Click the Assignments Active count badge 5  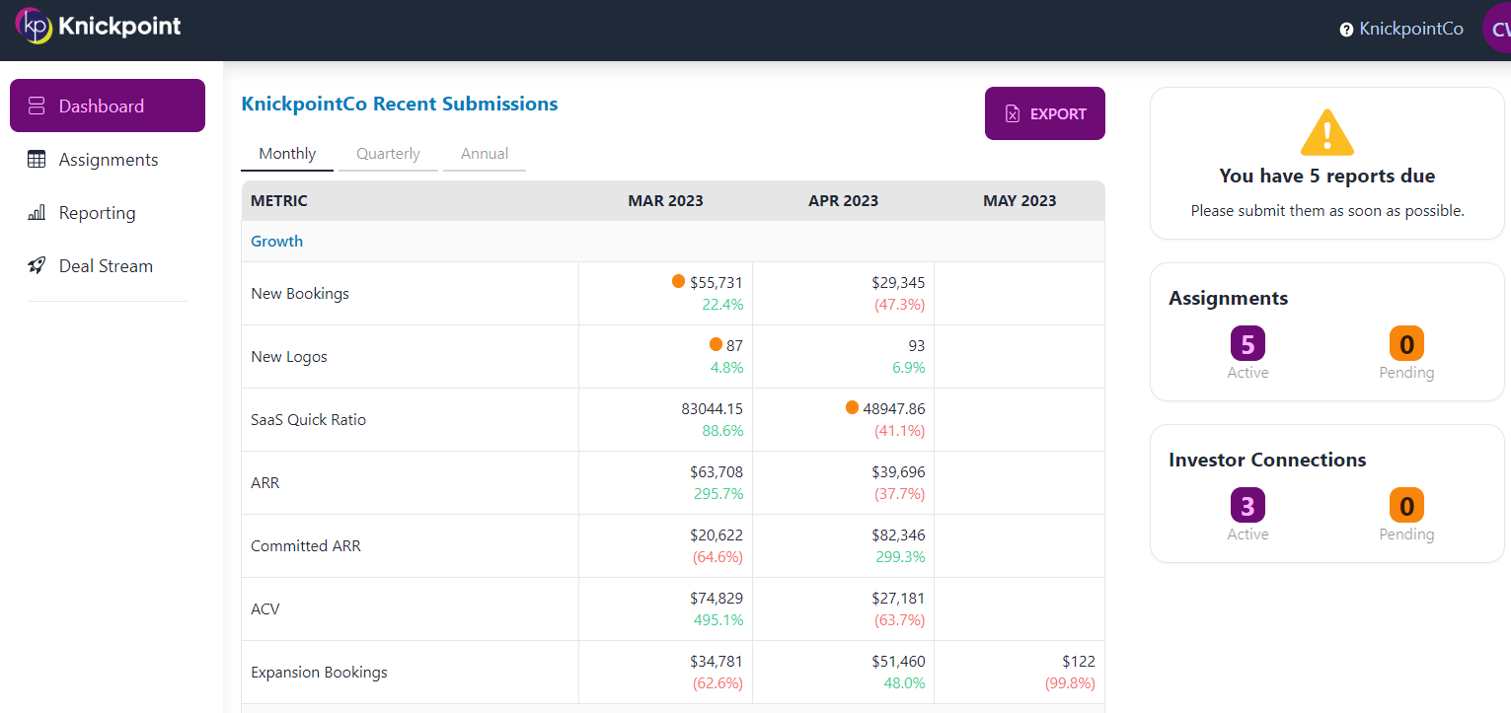point(1247,344)
